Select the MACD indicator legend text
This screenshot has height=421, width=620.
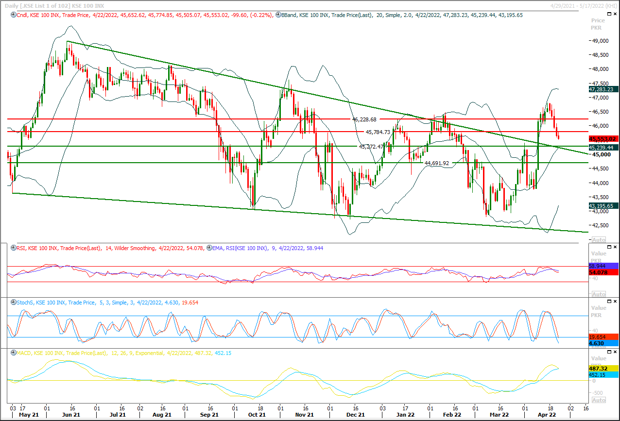pyautogui.click(x=58, y=353)
